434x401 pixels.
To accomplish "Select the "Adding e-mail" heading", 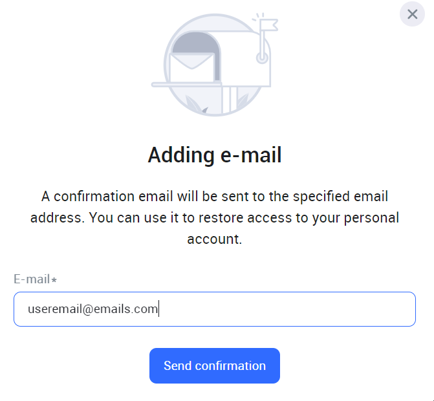I will click(x=215, y=155).
